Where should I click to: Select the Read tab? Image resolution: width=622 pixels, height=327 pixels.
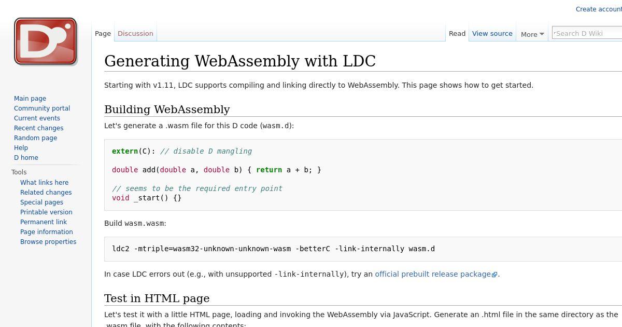[457, 33]
